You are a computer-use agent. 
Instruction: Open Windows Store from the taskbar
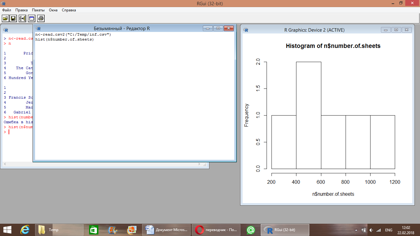coord(93,230)
